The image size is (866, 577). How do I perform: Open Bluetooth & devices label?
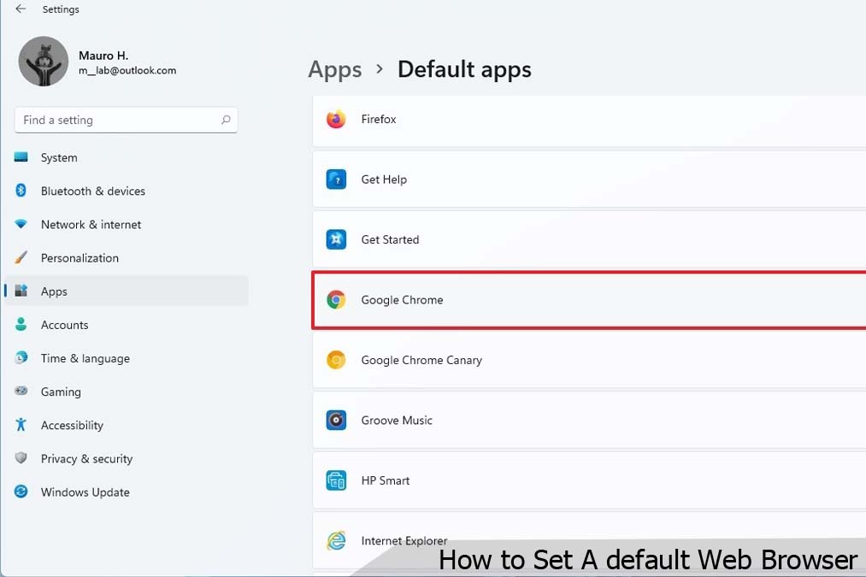93,191
